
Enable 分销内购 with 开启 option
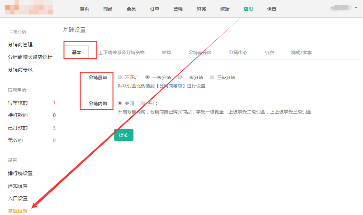click(143, 103)
